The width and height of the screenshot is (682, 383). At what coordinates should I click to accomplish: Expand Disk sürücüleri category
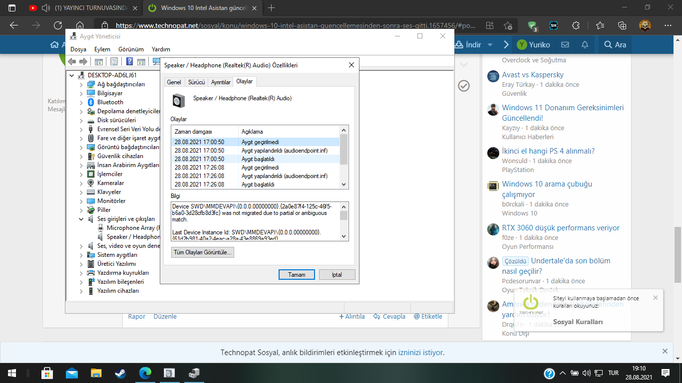81,120
